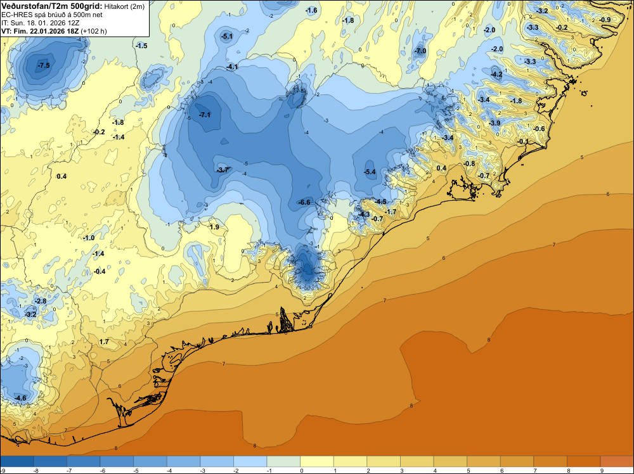
Task: Click the -6.6 temperature value
Action: coord(304,202)
